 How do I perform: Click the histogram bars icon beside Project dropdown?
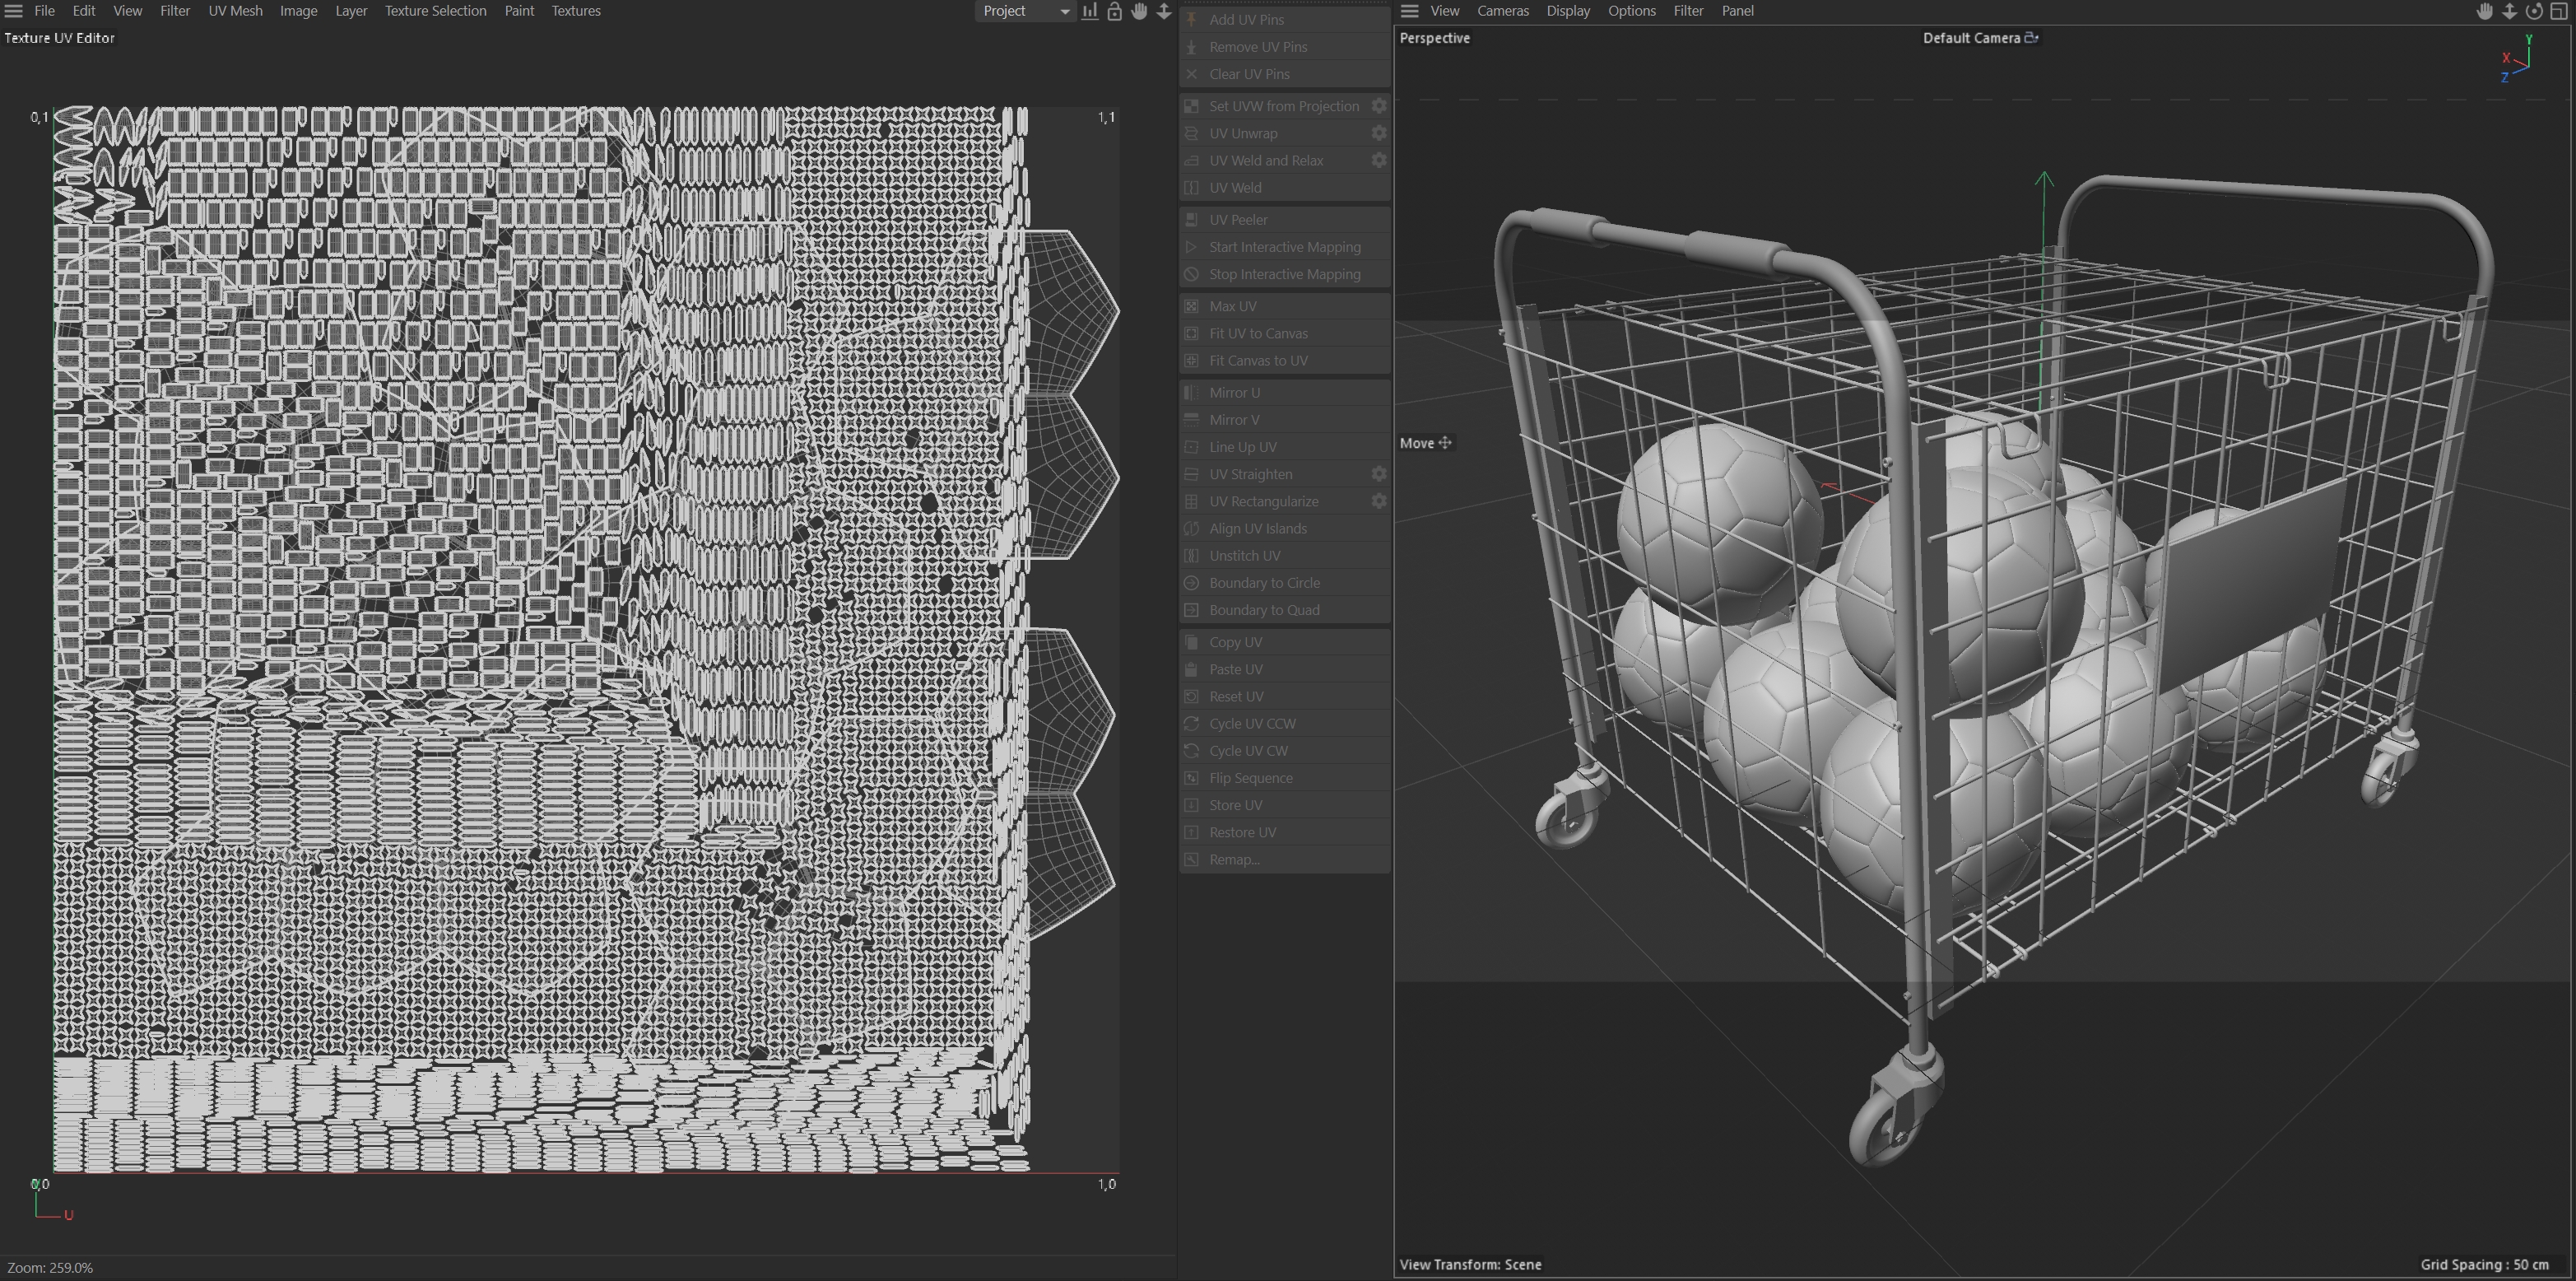[1089, 11]
